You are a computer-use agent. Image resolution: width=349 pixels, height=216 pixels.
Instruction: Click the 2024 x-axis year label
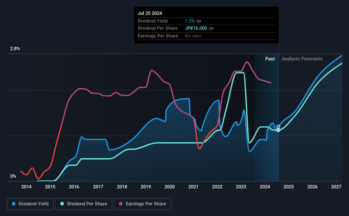coord(265,187)
